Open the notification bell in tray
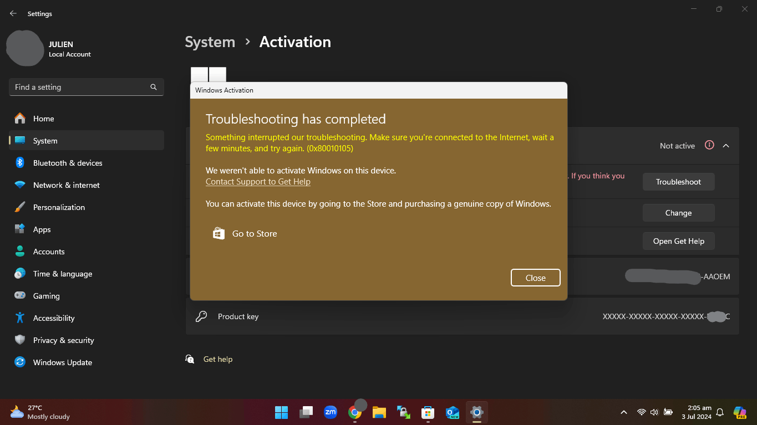This screenshot has width=757, height=425. pyautogui.click(x=720, y=412)
